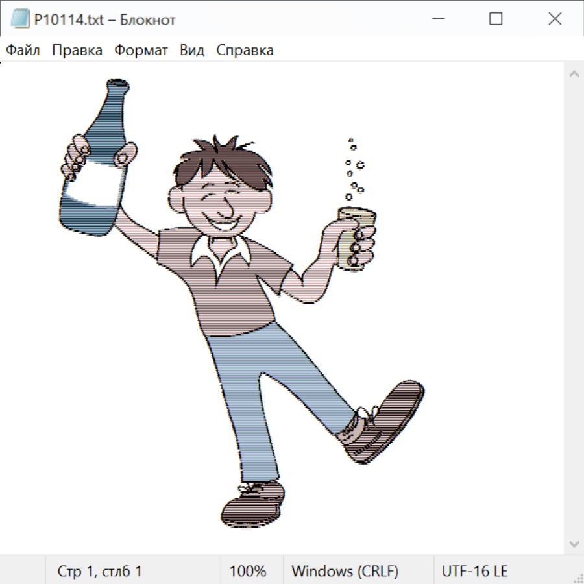584x584 pixels.
Task: Maximize the Блокнот window
Action: tap(496, 19)
